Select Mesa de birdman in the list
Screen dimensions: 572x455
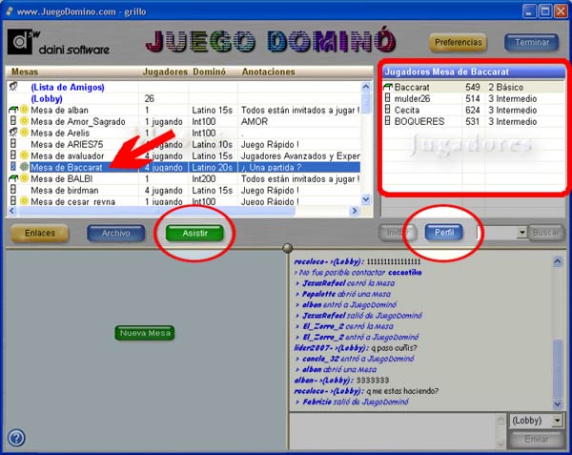(x=66, y=190)
